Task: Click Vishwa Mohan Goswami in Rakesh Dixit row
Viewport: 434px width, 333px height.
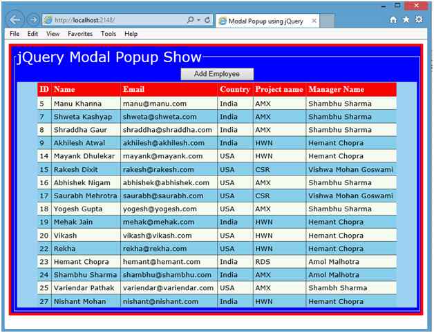Action: click(x=351, y=170)
